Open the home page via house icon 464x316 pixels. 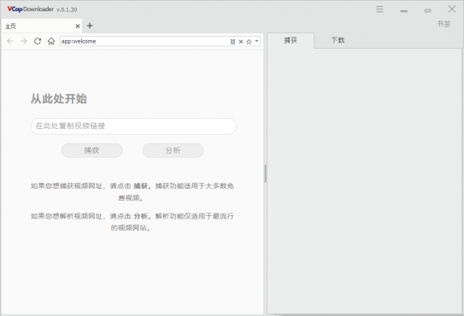(51, 41)
